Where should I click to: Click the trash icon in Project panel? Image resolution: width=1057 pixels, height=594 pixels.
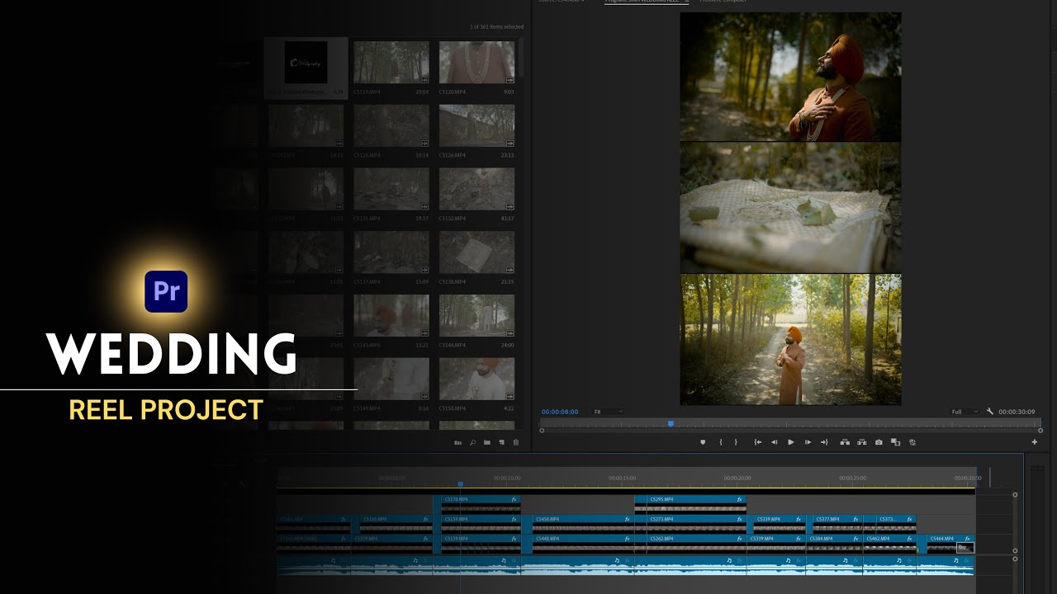pyautogui.click(x=516, y=442)
